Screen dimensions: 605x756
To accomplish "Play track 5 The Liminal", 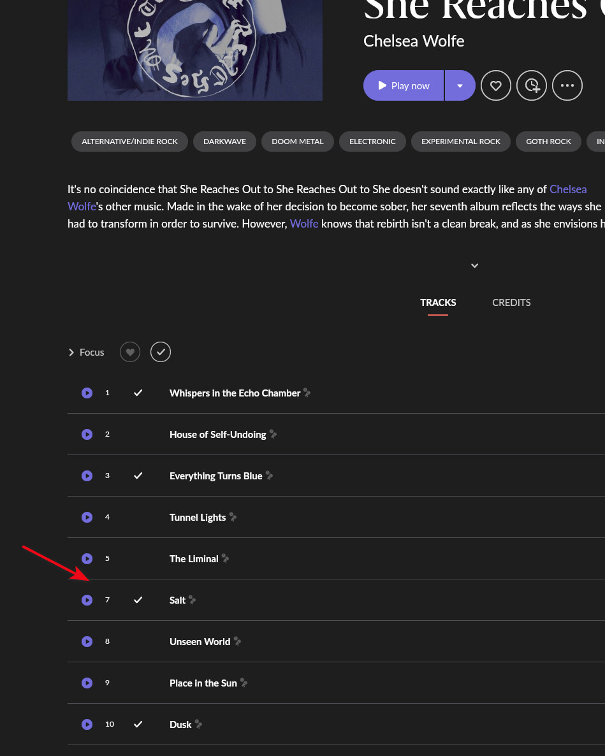I will click(x=87, y=559).
